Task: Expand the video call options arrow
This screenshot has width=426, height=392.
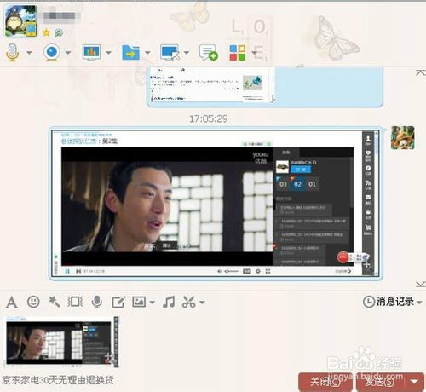Action: [68, 53]
